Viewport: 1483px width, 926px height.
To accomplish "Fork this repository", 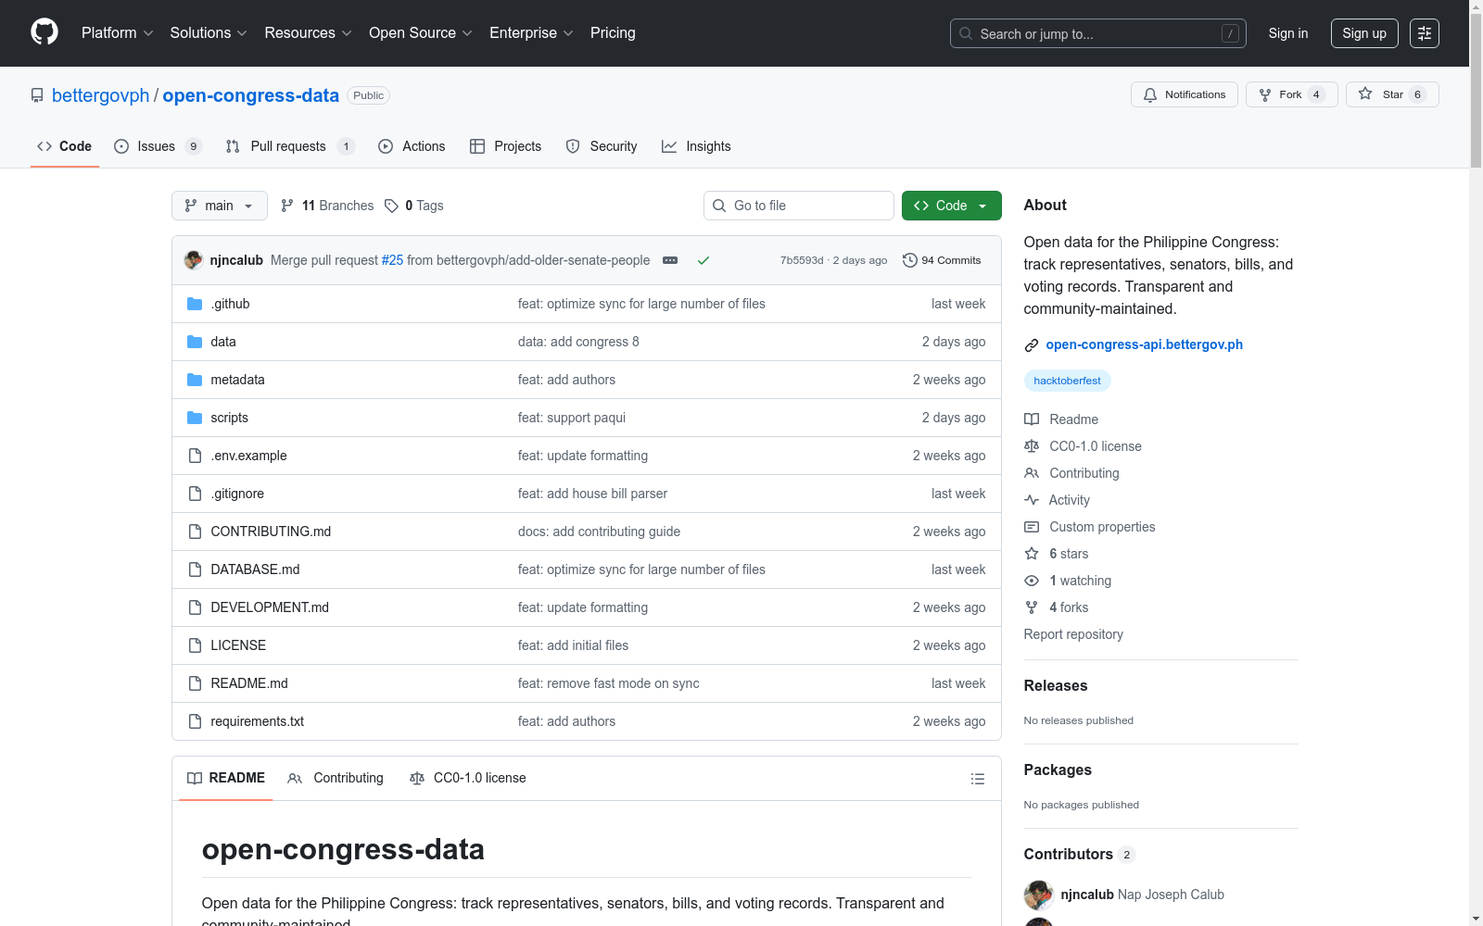I will coord(1292,94).
